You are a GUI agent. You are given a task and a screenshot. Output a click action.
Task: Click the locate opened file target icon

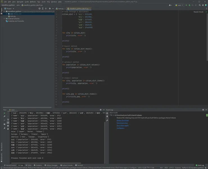pyautogui.click(x=40, y=9)
